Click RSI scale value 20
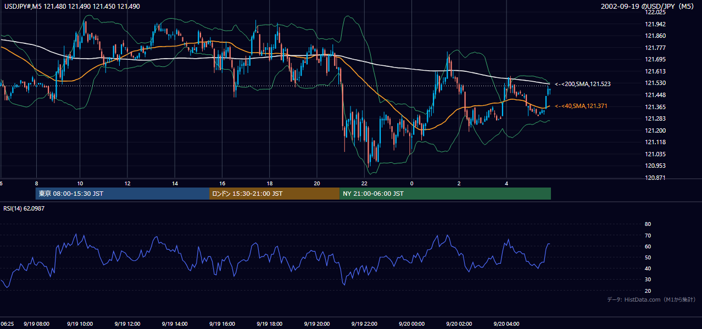 point(648,291)
